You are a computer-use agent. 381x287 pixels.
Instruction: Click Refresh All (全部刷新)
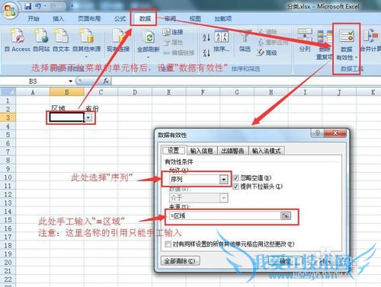[x=149, y=43]
